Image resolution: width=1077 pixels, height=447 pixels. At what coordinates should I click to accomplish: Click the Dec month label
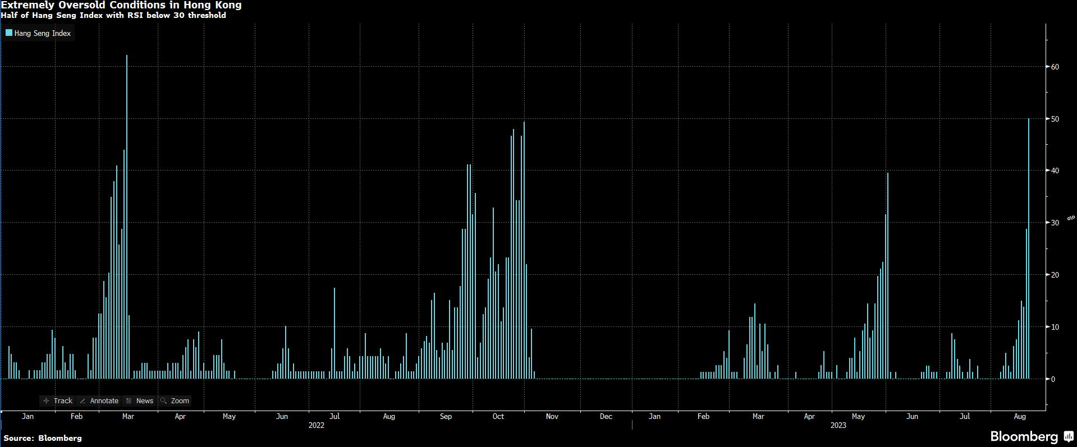606,416
